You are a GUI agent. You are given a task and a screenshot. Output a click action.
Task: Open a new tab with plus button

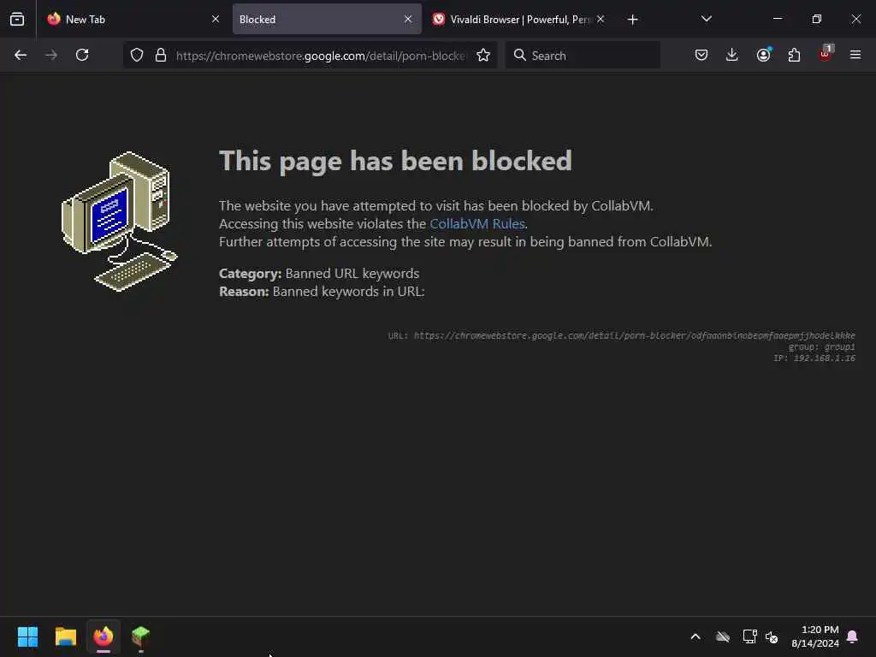click(x=632, y=20)
